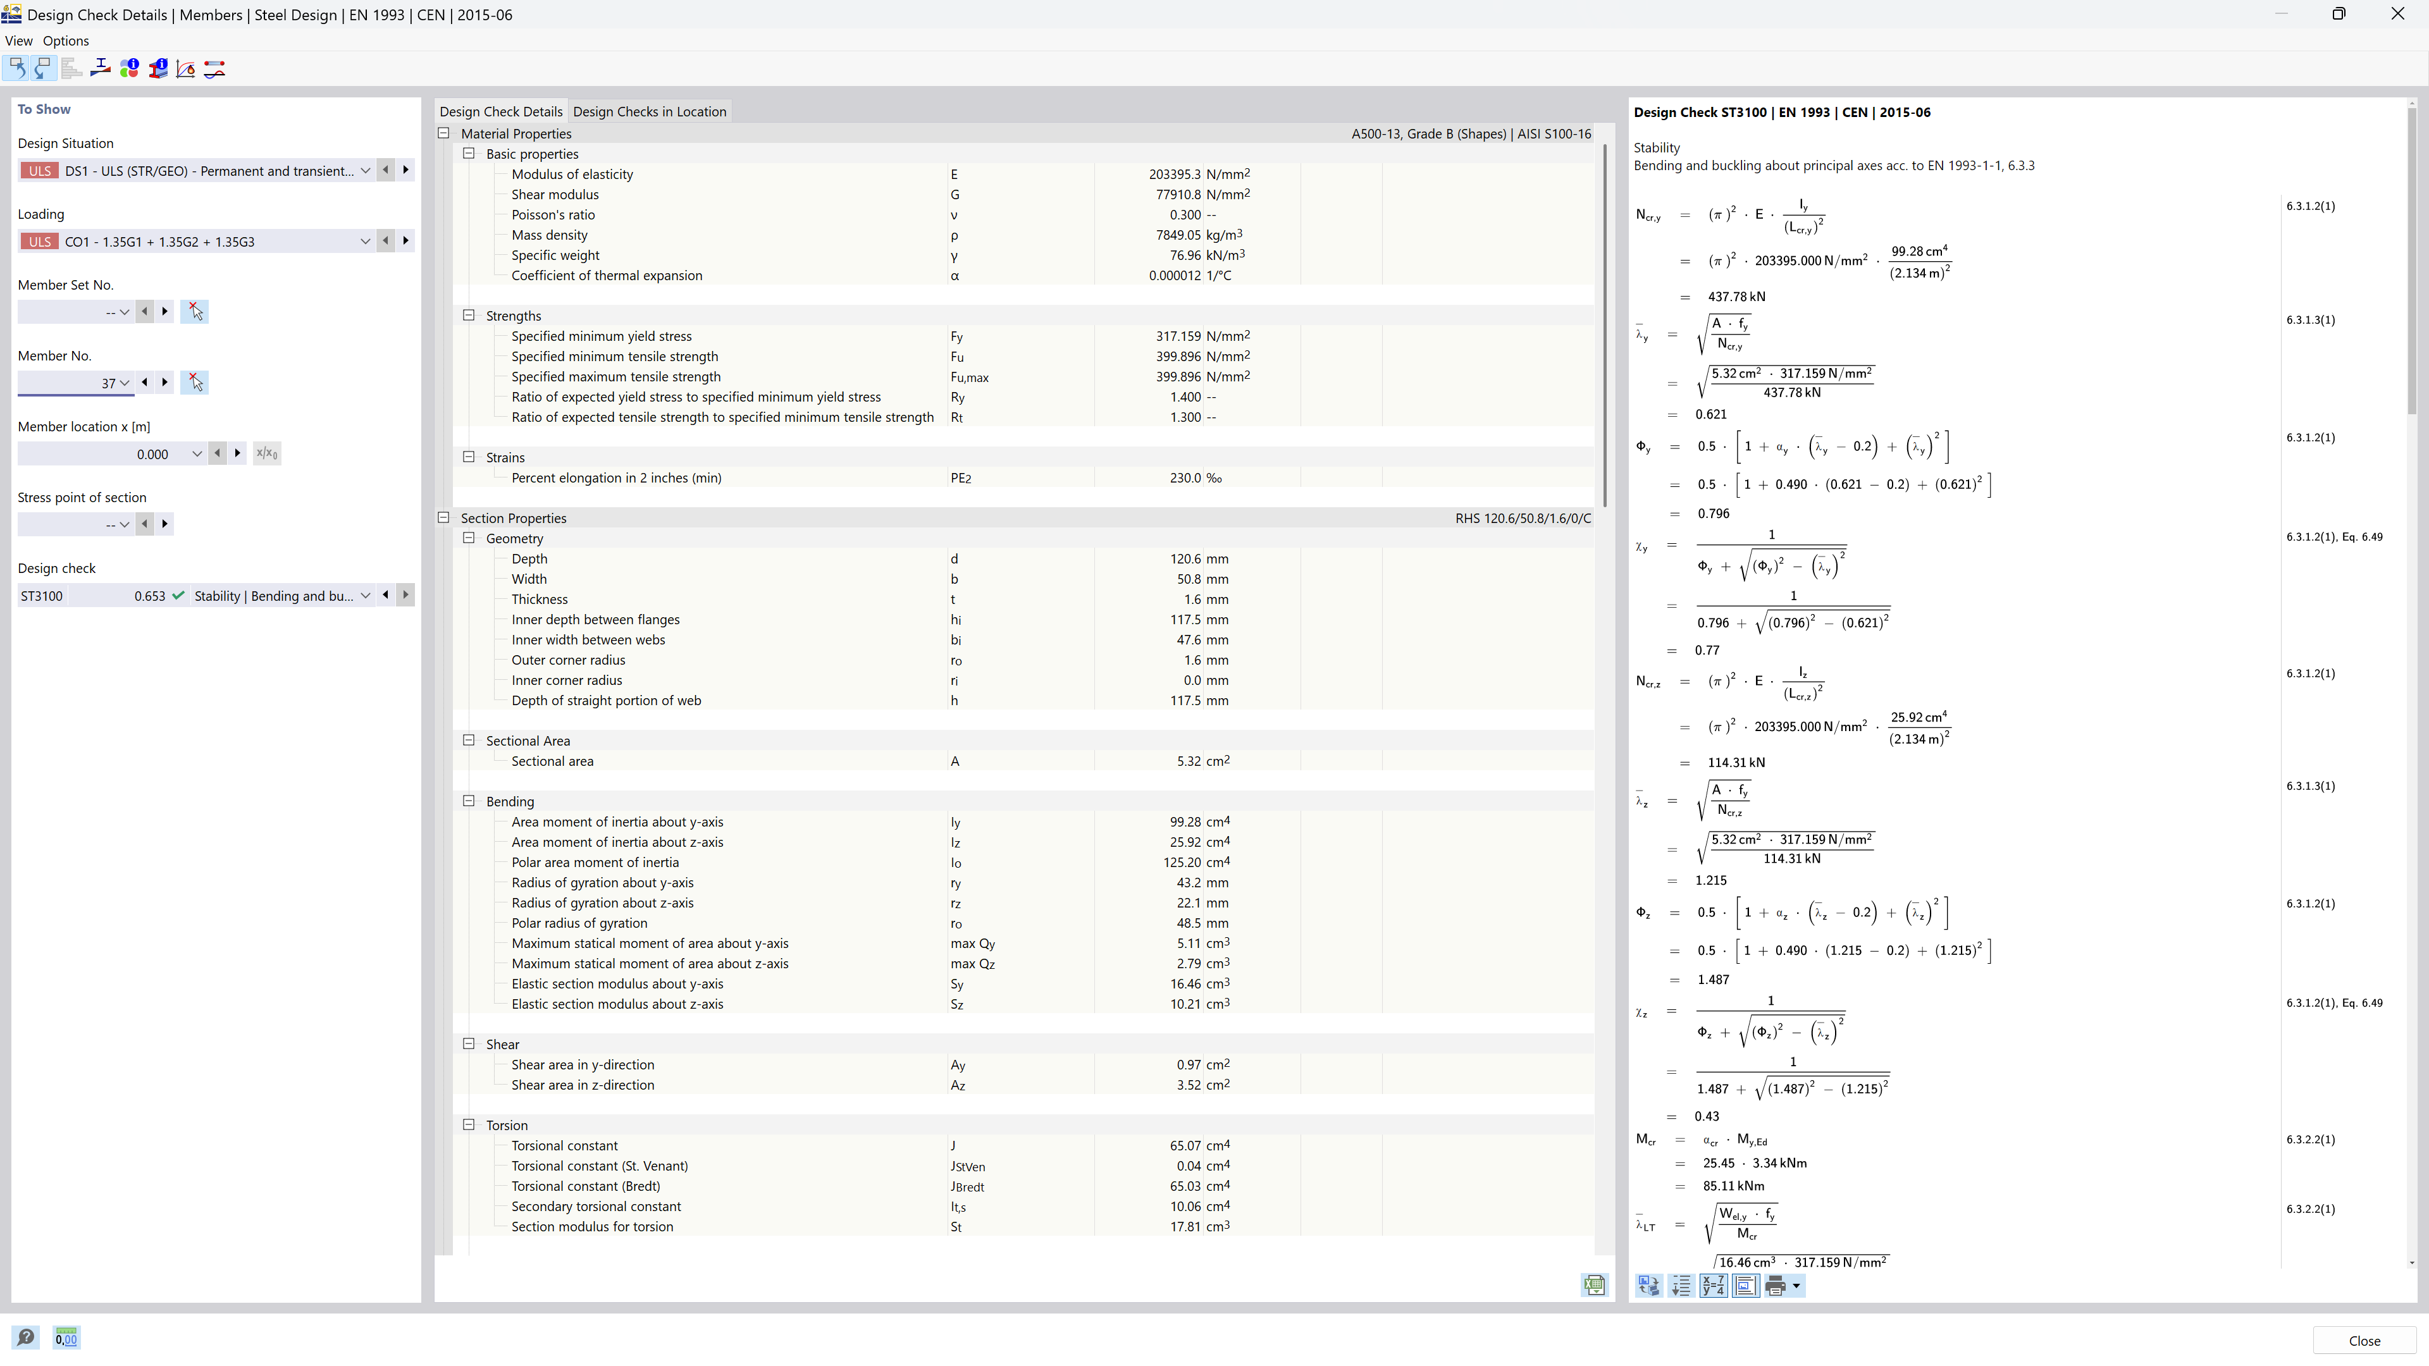This screenshot has width=2429, height=1366.
Task: Toggle the formula values display x/y=7/4
Action: click(x=1712, y=1285)
